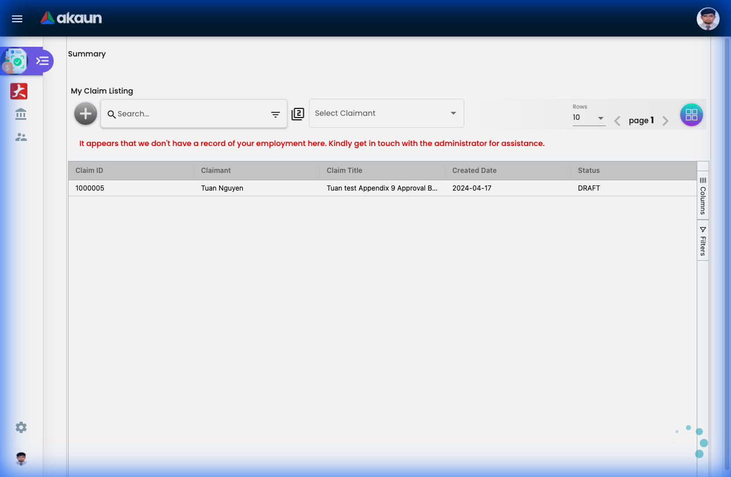The height and width of the screenshot is (477, 731).
Task: Create a new claim with the plus button
Action: (x=85, y=114)
